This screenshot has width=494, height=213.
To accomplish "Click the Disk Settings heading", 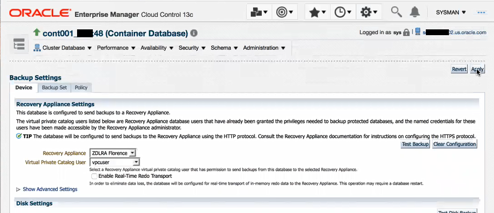I will [x=34, y=204].
